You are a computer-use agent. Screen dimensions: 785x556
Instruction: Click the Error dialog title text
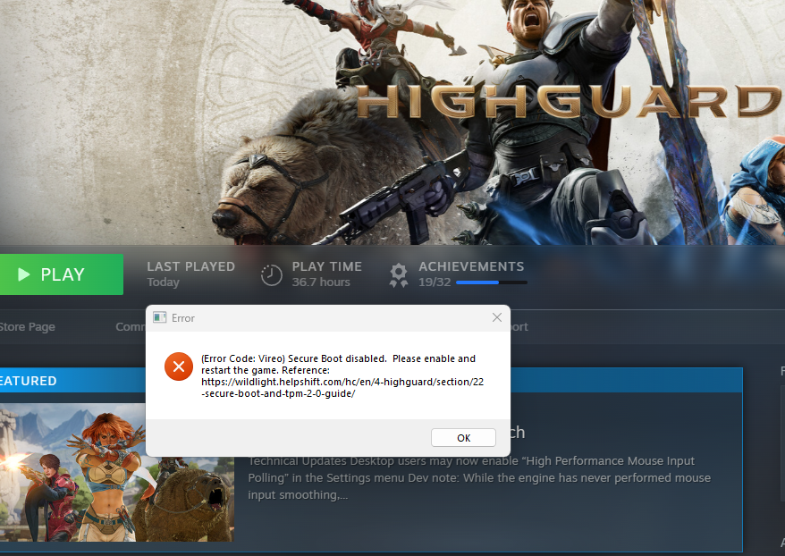click(x=183, y=318)
